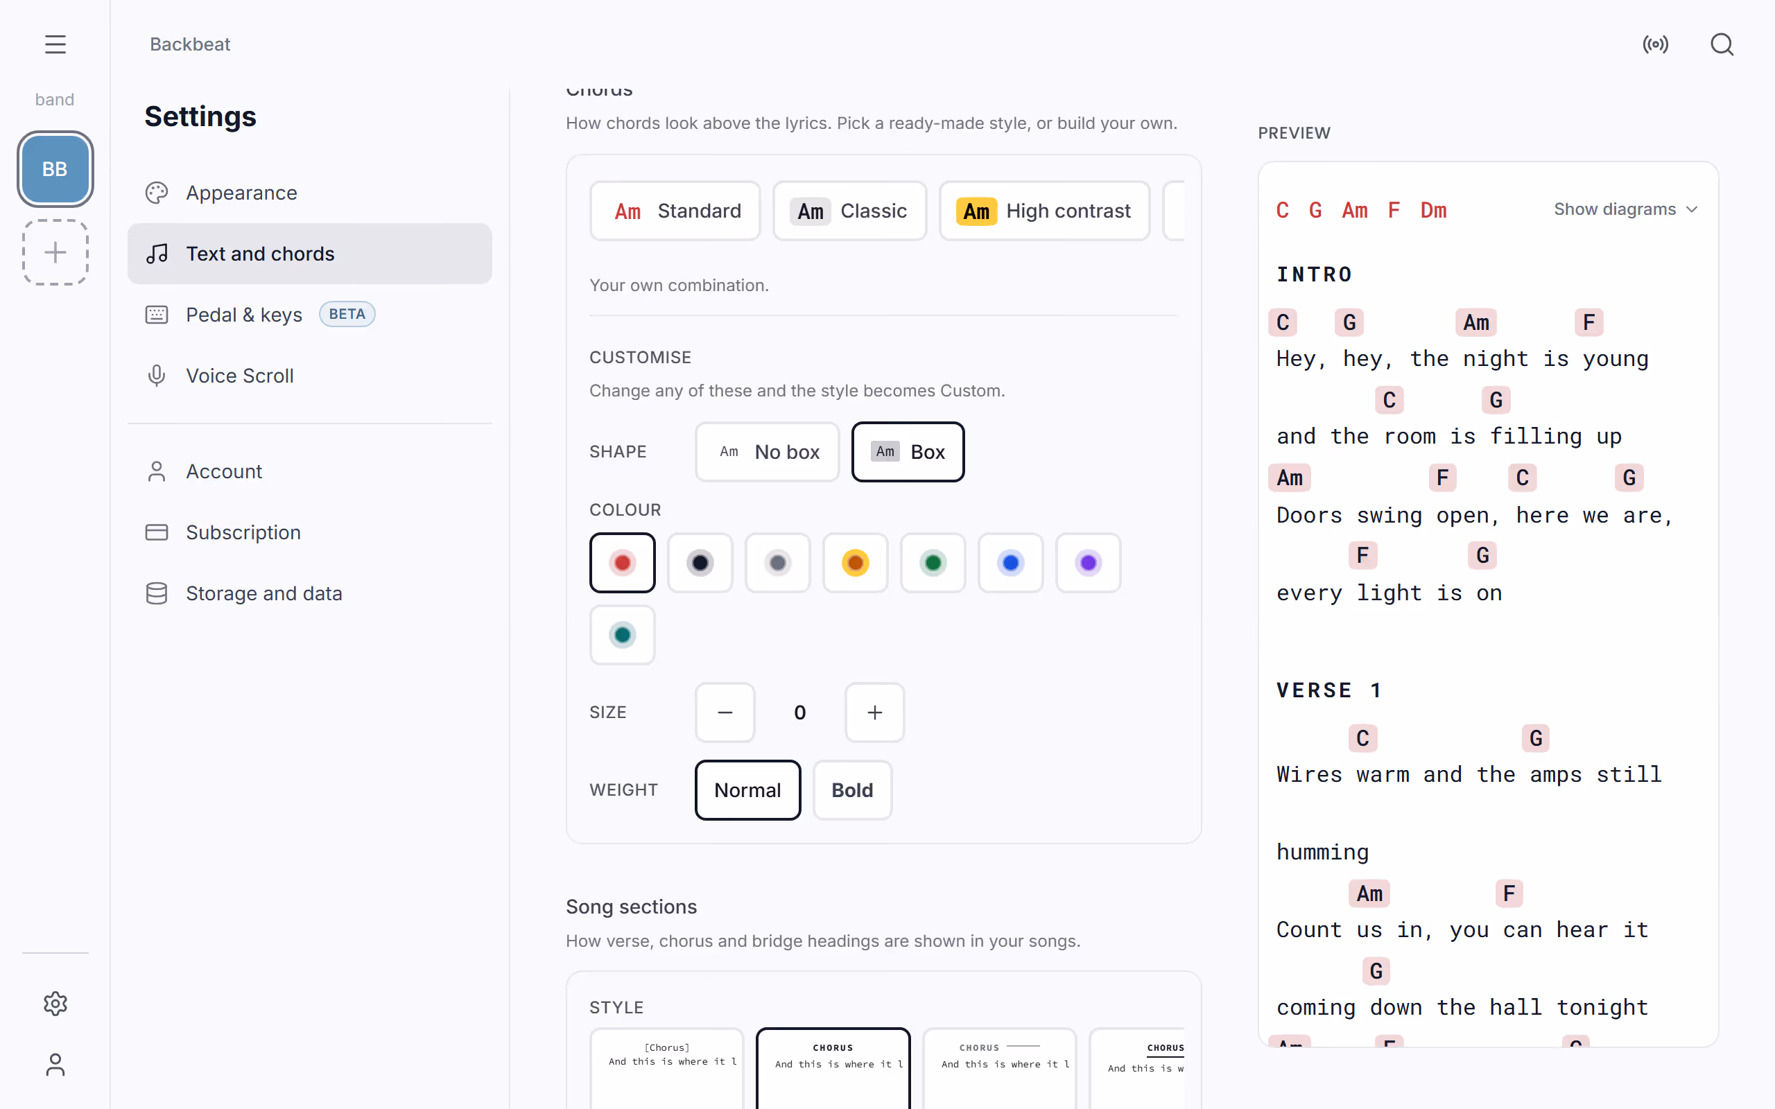Go to Appearance settings
The height and width of the screenshot is (1109, 1775).
pos(309,193)
